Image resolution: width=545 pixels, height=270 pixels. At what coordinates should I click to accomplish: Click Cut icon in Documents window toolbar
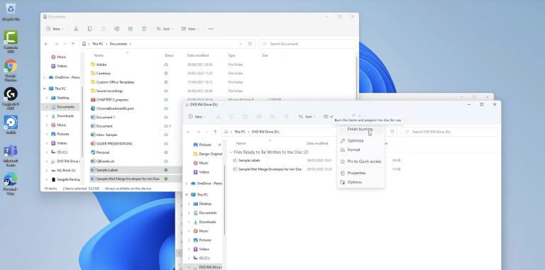coord(76,29)
